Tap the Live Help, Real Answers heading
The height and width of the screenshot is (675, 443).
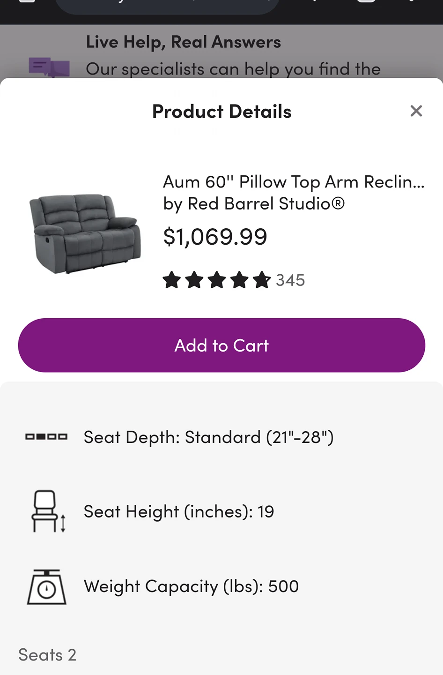(183, 42)
